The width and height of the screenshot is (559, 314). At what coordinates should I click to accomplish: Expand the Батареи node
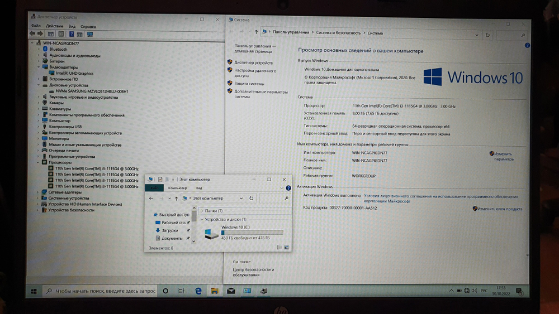click(39, 61)
